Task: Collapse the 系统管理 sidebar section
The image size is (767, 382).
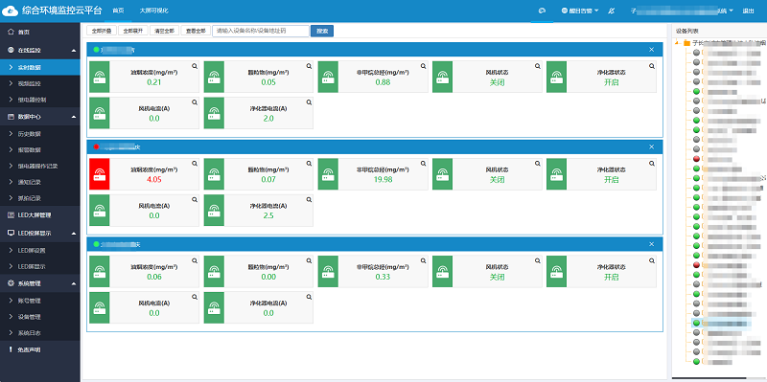Action: click(74, 283)
